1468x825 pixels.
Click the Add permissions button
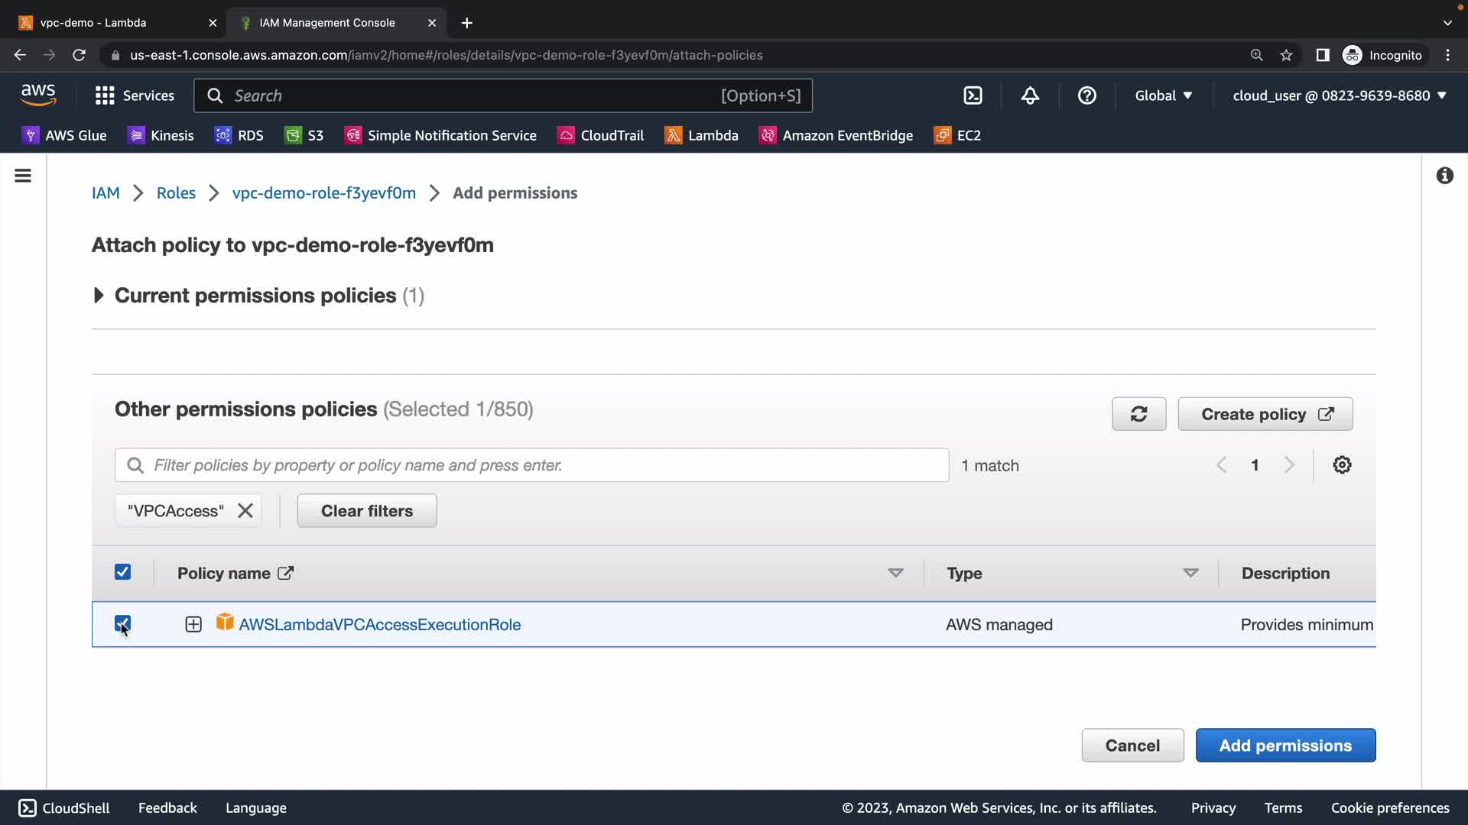tap(1284, 745)
